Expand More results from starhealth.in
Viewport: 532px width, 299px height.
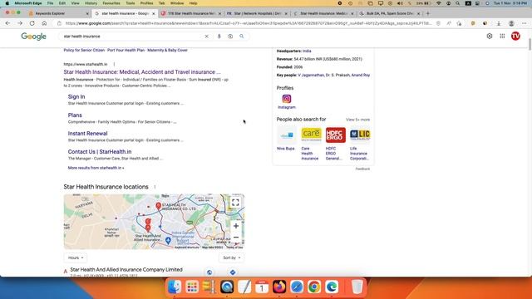pos(96,168)
